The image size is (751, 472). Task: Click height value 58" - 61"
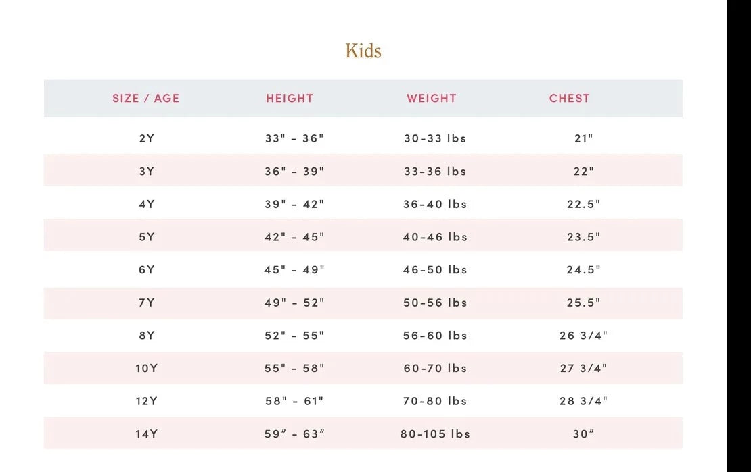point(294,401)
